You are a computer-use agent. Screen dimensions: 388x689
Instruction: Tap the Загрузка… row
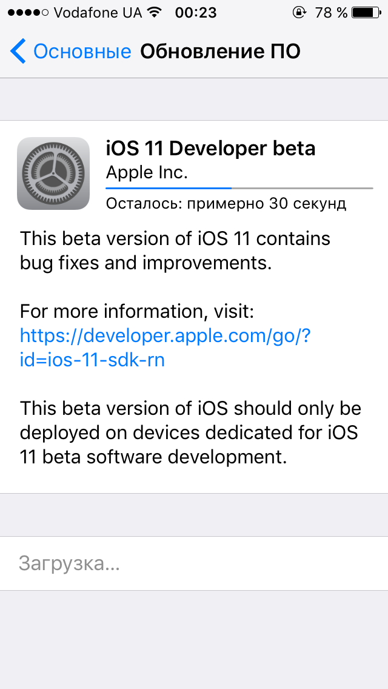point(194,563)
